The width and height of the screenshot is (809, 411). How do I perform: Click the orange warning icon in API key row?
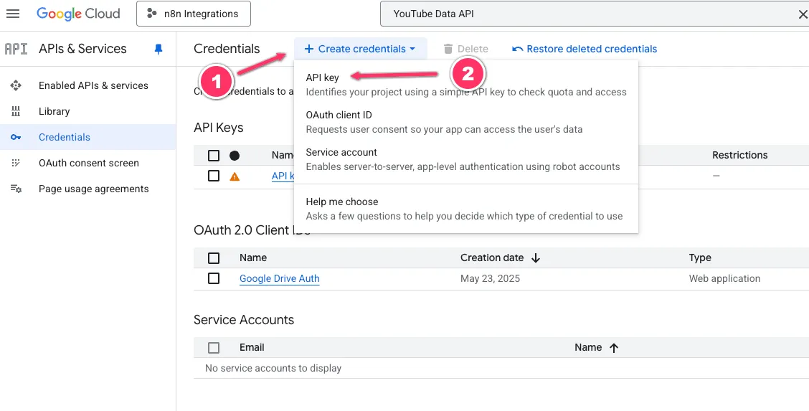[235, 176]
